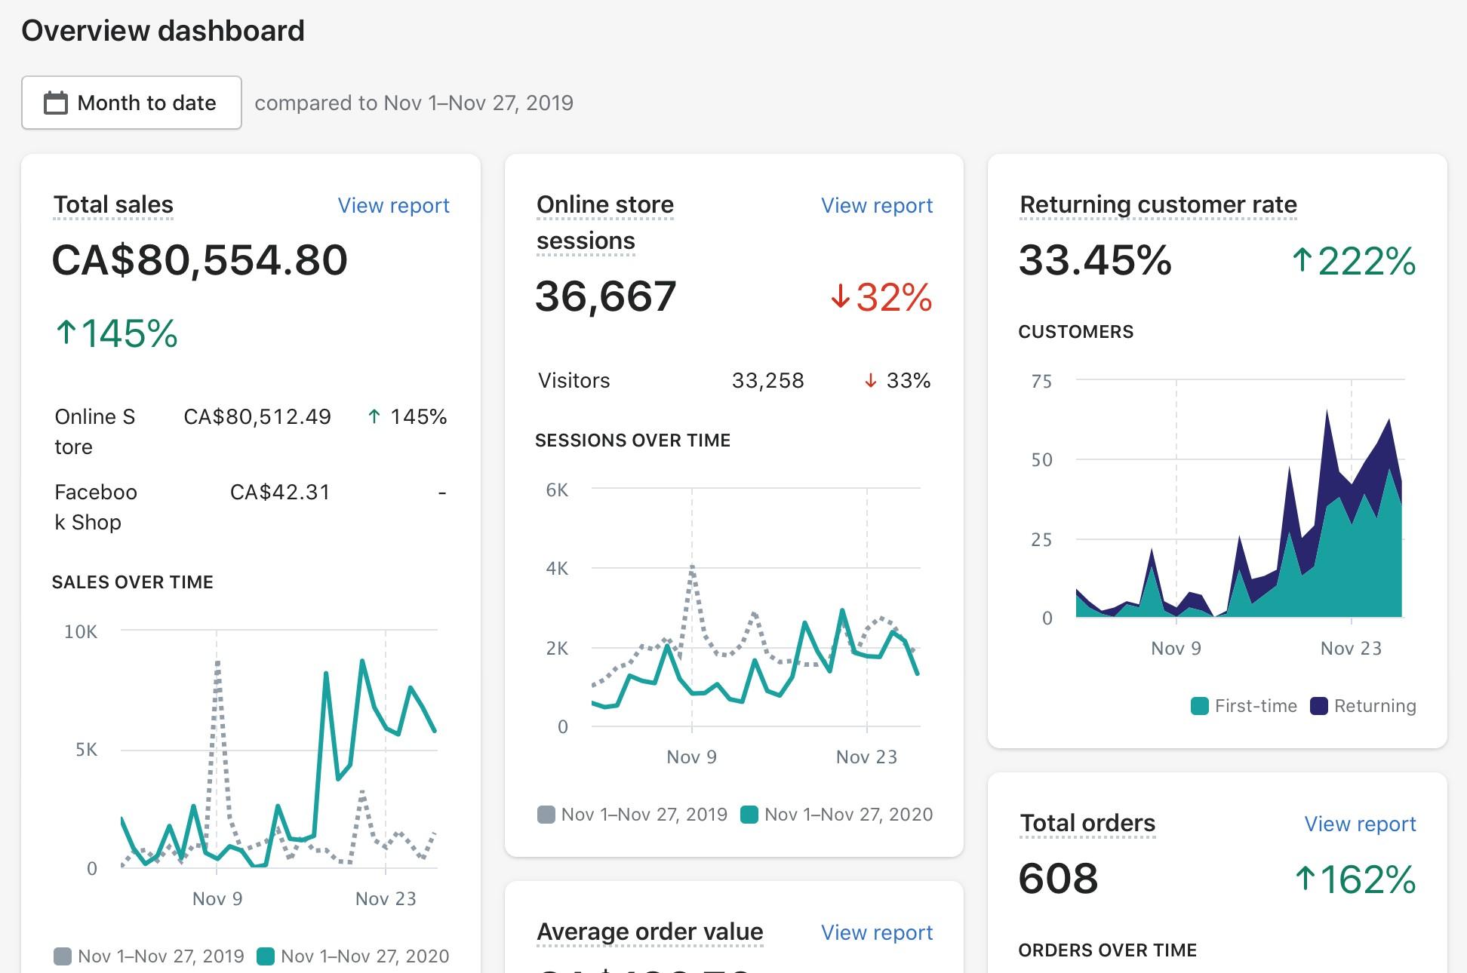Click the red down arrow beside 32% sessions
The width and height of the screenshot is (1467, 973).
(x=840, y=296)
